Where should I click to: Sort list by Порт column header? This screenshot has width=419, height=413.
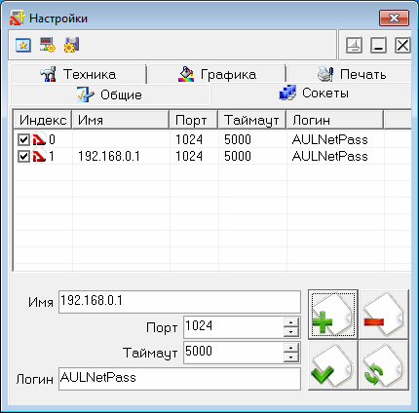[194, 120]
